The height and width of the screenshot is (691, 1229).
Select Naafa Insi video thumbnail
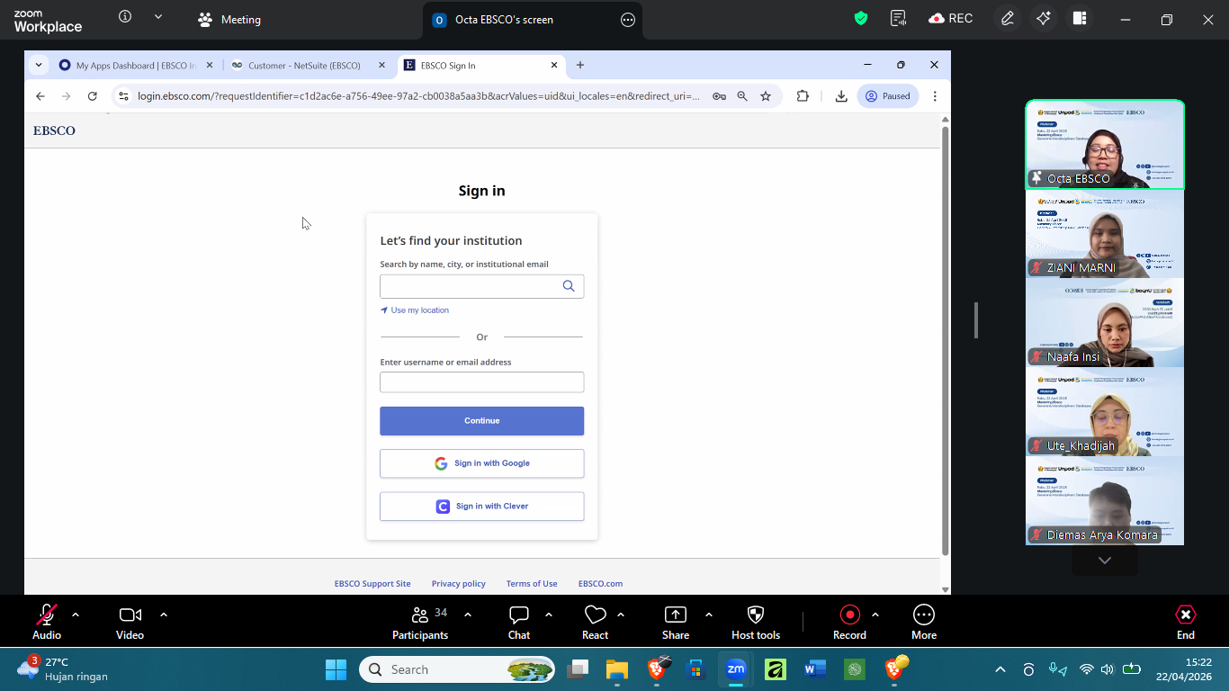[1105, 323]
